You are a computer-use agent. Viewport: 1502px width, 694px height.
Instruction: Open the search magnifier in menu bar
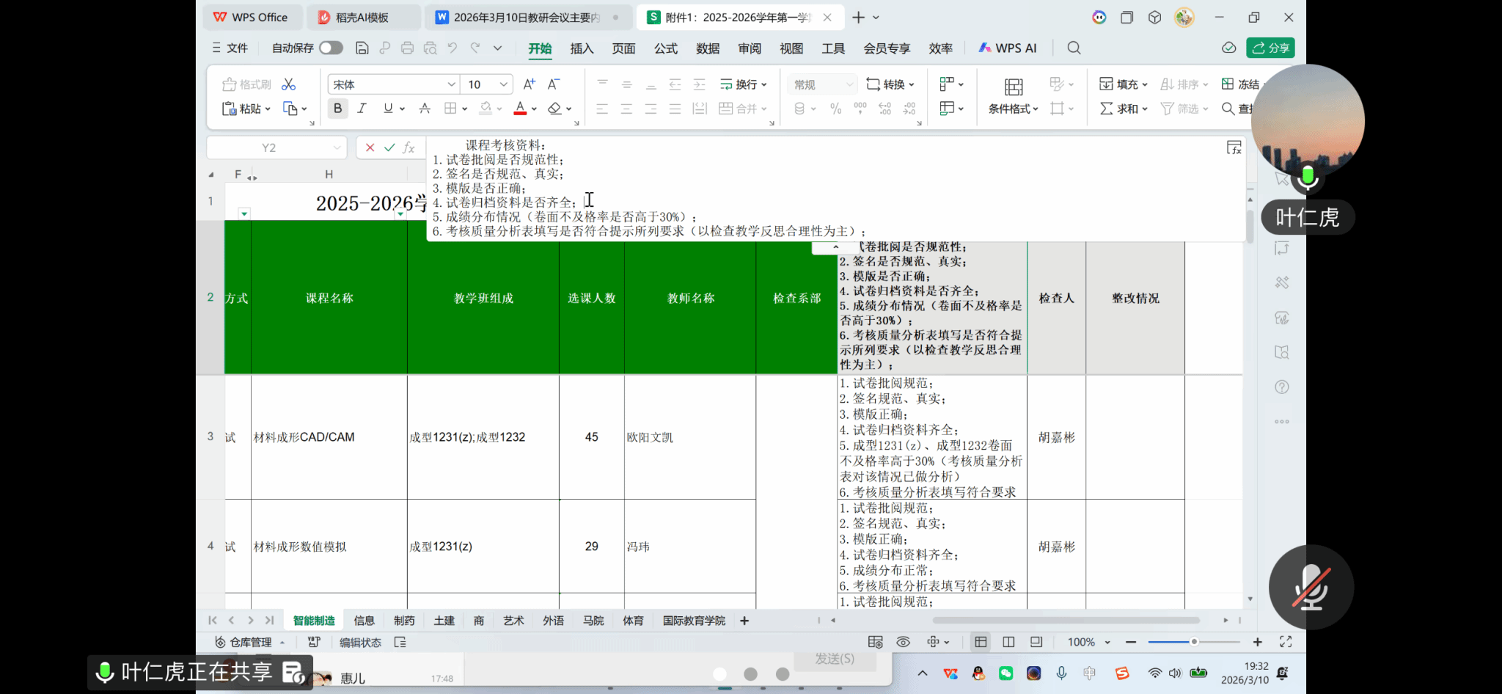coord(1074,48)
